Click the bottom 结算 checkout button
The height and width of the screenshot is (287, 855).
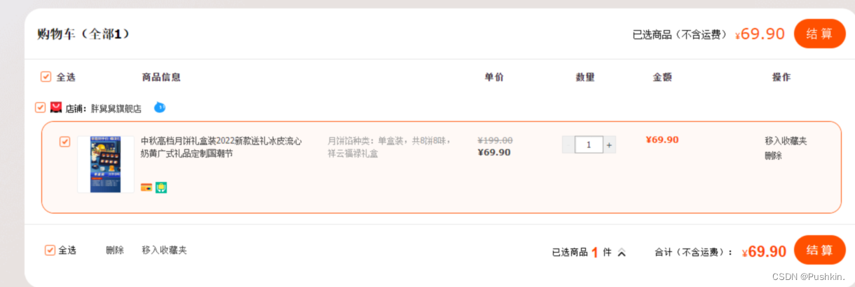(x=819, y=250)
